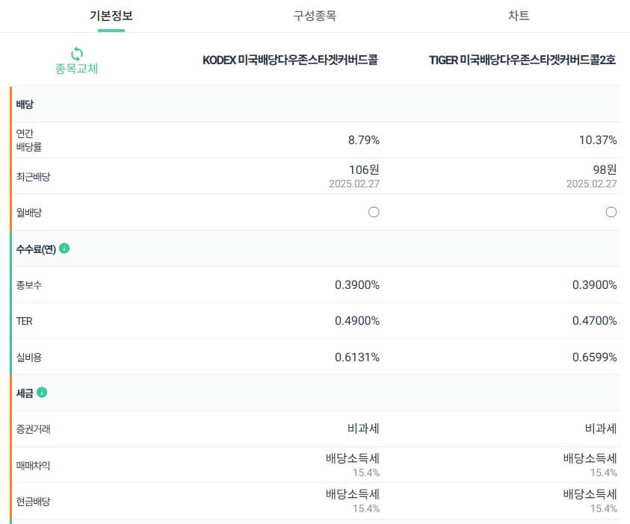Select TIGER 총보수 value 0.3900%
Image resolution: width=630 pixels, height=524 pixels.
(595, 285)
